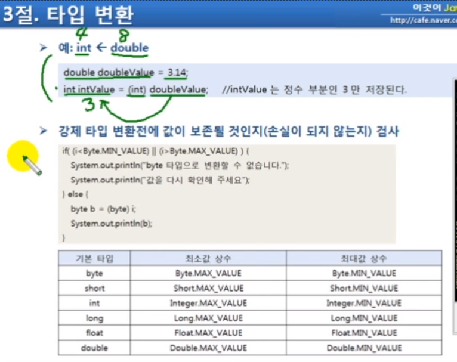This screenshot has height=362, width=457.
Task: Click table cell "Double.MIN_VALUE"
Action: click(x=364, y=348)
